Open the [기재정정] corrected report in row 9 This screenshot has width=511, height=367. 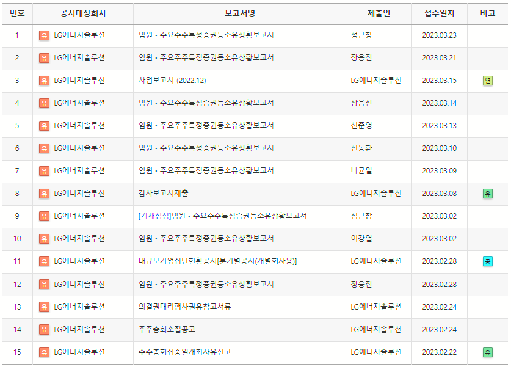(222, 216)
